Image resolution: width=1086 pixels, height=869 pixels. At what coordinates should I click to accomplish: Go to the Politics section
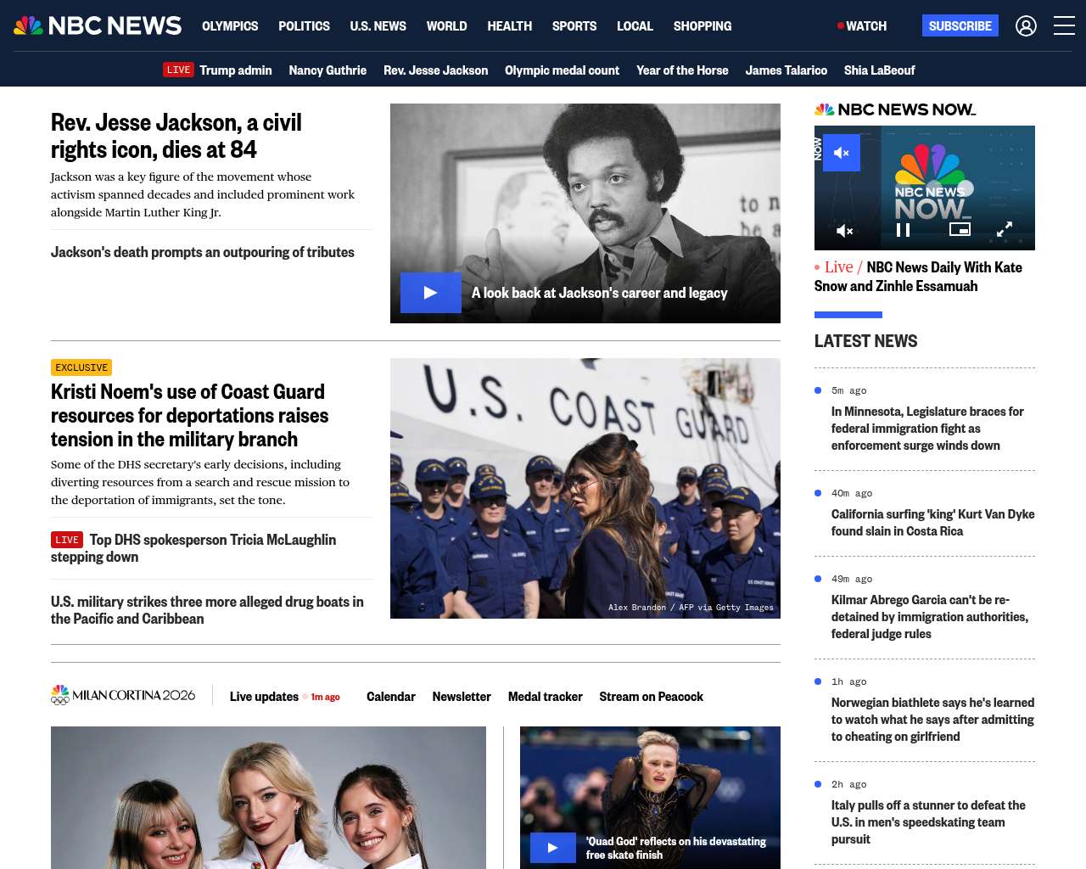click(304, 25)
